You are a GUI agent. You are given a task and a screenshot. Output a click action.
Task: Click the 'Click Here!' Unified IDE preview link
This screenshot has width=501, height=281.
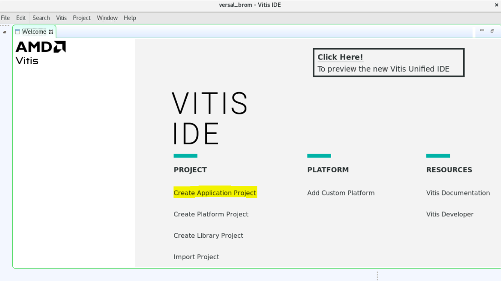(340, 57)
